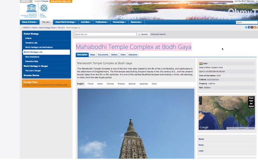Switch map to Relief view
This screenshot has width=258, height=160.
click(x=251, y=106)
